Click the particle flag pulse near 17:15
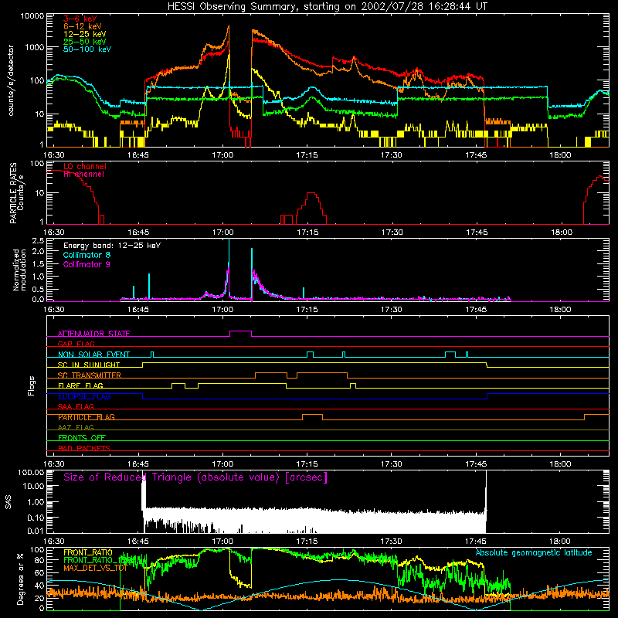Screen dimensions: 618x618 (312, 417)
